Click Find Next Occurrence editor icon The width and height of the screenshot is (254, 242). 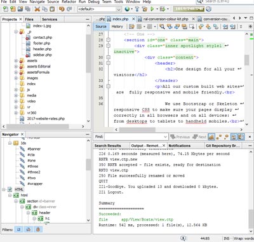tap(177, 27)
